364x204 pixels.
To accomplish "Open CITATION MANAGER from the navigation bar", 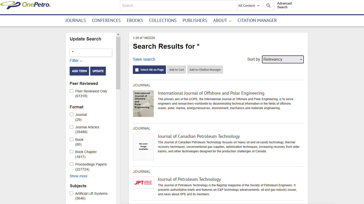I will 257,20.
